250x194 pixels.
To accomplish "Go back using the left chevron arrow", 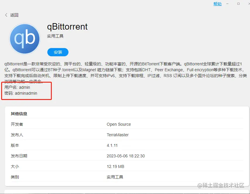I will coord(6,15).
